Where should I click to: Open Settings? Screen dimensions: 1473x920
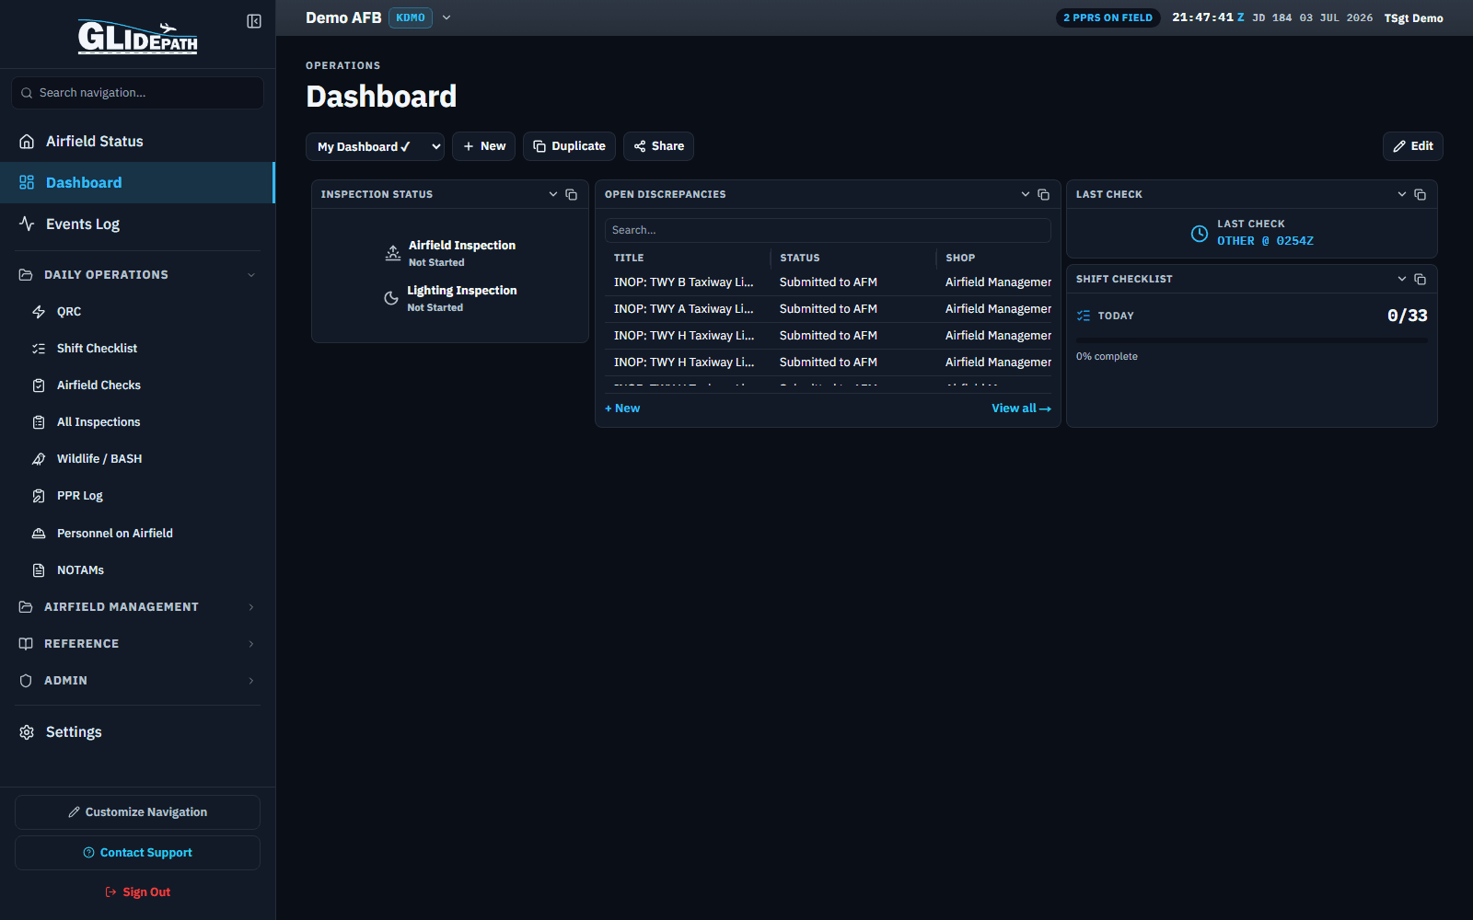(137, 732)
